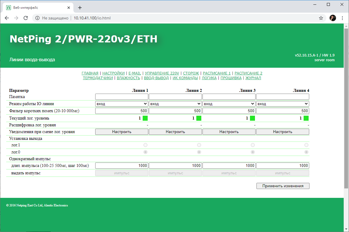The image size is (349, 232).
Task: Open a new browser tab
Action: pos(80,8)
